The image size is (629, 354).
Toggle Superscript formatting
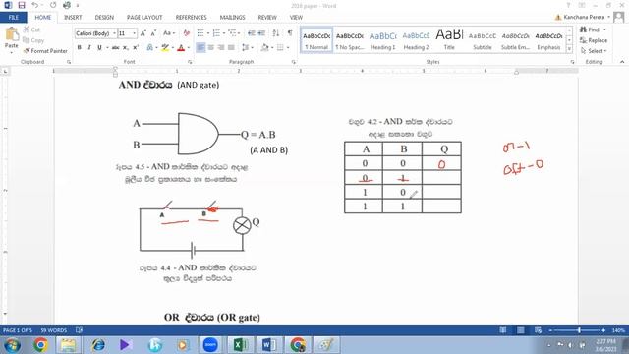(x=136, y=48)
